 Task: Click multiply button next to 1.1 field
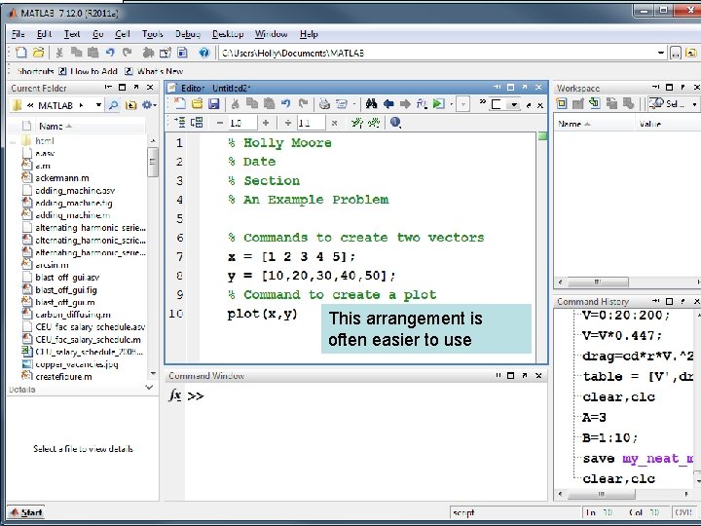pos(334,123)
